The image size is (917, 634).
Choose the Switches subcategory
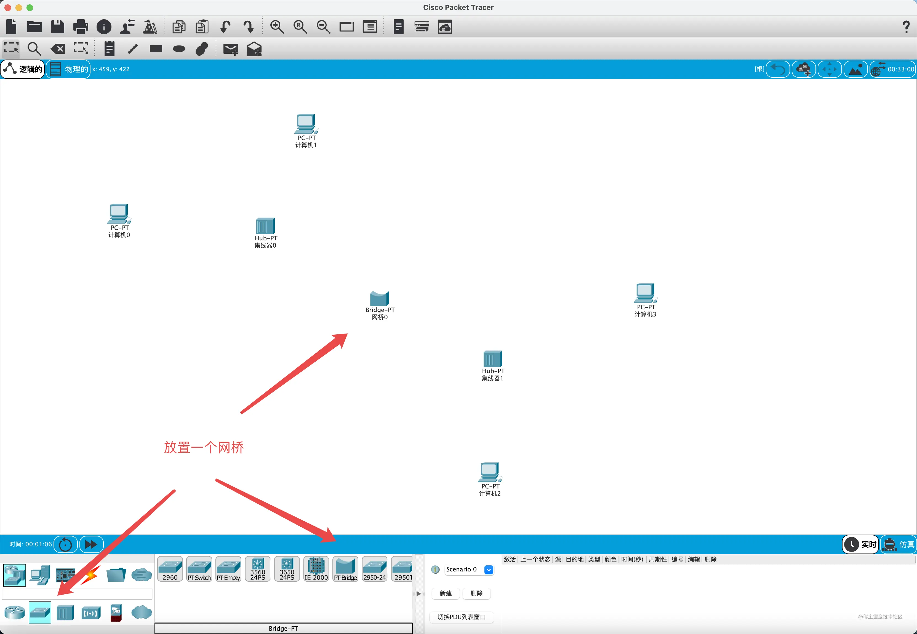(40, 612)
